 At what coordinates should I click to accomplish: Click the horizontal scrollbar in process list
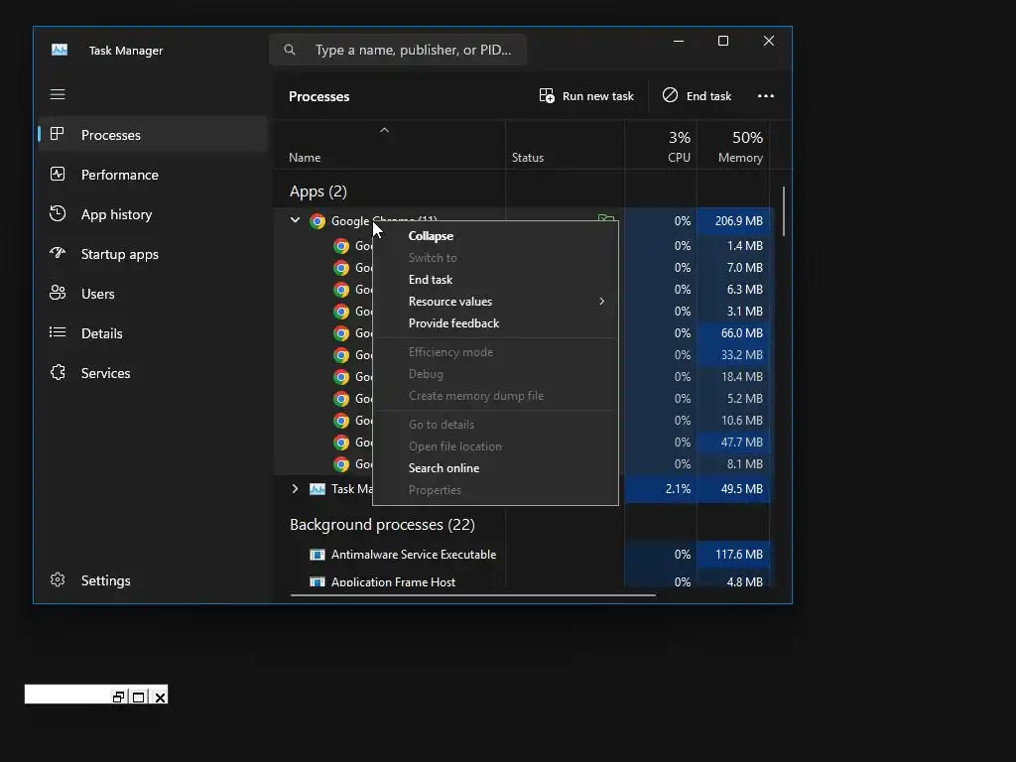pyautogui.click(x=473, y=594)
